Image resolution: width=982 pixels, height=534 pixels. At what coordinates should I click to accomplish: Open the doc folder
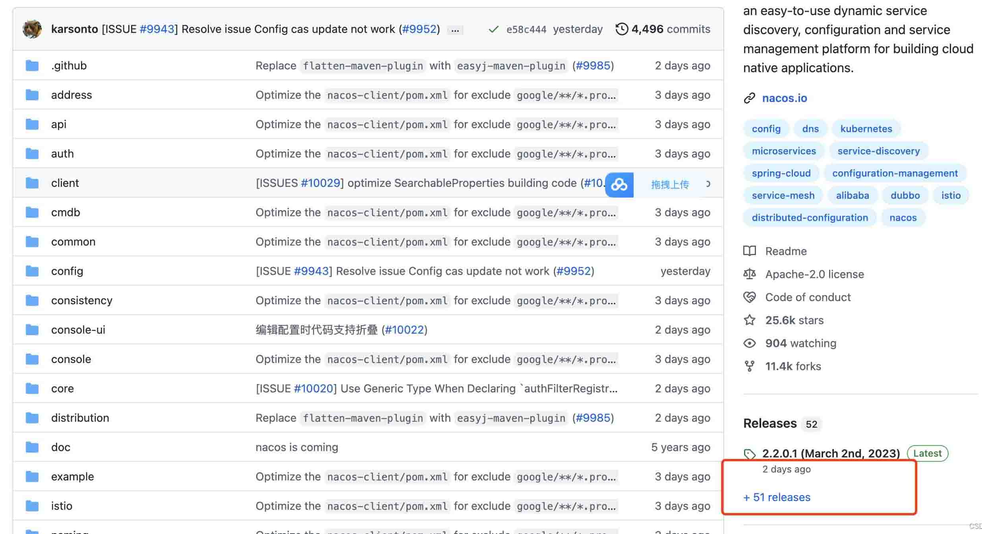(61, 447)
